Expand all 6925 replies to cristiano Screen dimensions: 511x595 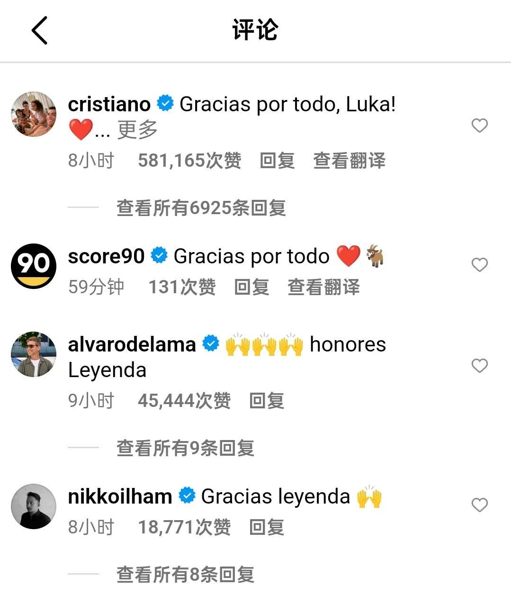tap(201, 207)
